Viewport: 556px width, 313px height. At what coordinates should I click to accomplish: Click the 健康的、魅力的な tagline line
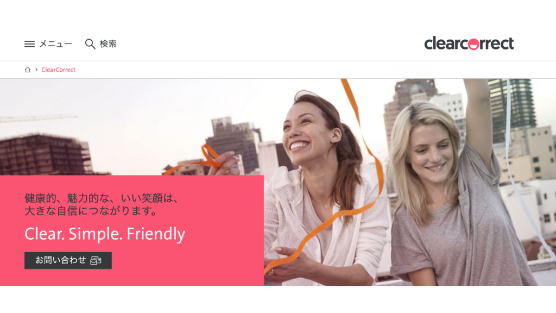click(102, 198)
